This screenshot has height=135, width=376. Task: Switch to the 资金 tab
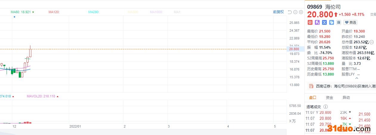329,97
